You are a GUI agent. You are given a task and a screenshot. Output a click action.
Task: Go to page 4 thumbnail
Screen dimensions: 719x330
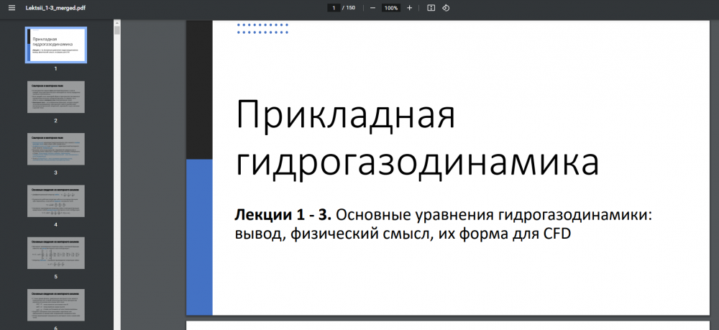click(x=56, y=201)
